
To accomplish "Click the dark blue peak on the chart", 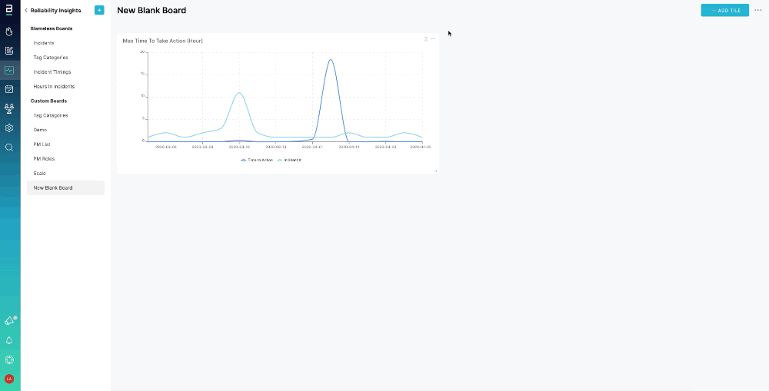I will pos(331,60).
